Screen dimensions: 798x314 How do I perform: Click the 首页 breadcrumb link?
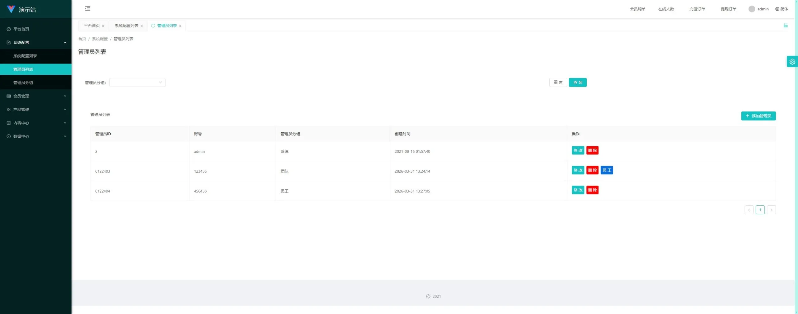82,39
